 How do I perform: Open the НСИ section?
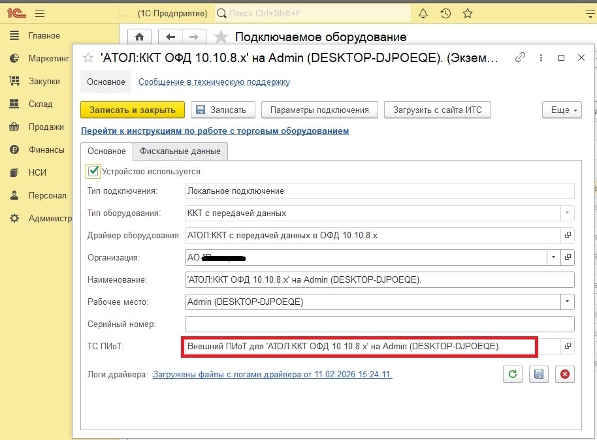pyautogui.click(x=28, y=172)
